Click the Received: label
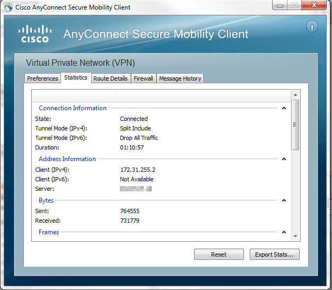 (x=48, y=221)
